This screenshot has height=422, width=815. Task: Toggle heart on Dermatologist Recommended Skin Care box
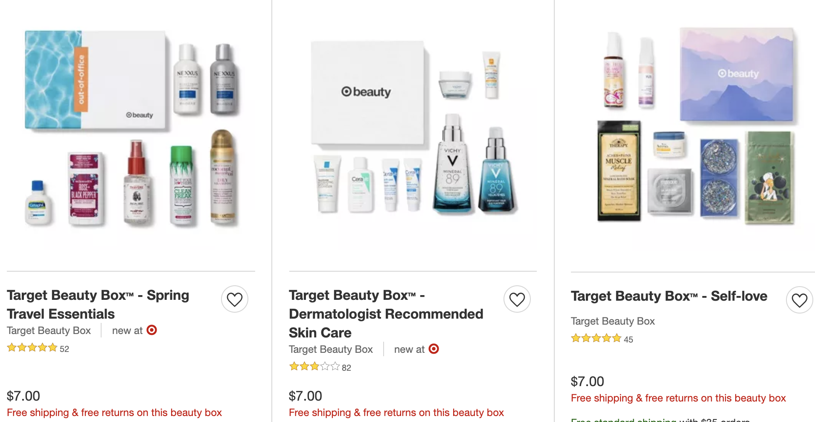pyautogui.click(x=517, y=299)
